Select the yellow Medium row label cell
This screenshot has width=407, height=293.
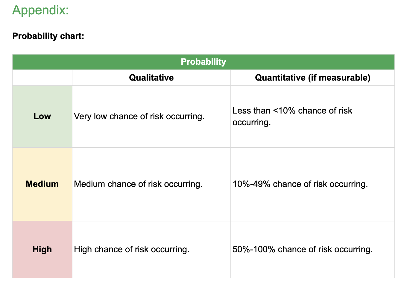[42, 184]
